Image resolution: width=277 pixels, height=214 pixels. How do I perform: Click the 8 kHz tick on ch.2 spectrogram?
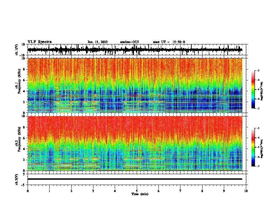24,127
